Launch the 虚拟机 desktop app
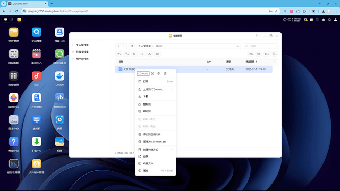 coord(37,120)
